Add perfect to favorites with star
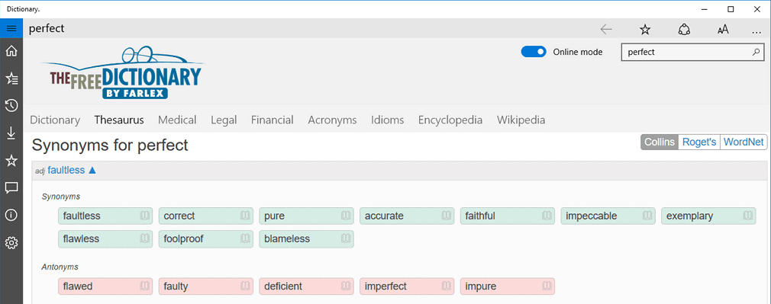Screen dimensions: 771x304 click(644, 29)
